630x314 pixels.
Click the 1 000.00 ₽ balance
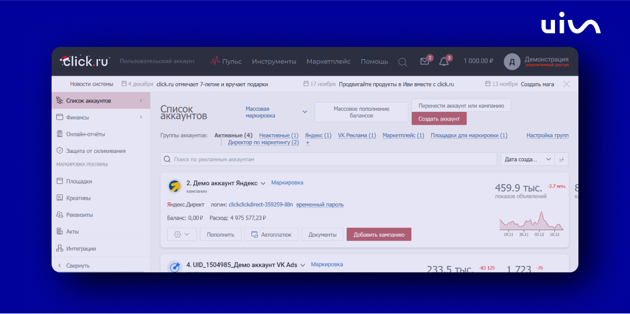pos(478,62)
